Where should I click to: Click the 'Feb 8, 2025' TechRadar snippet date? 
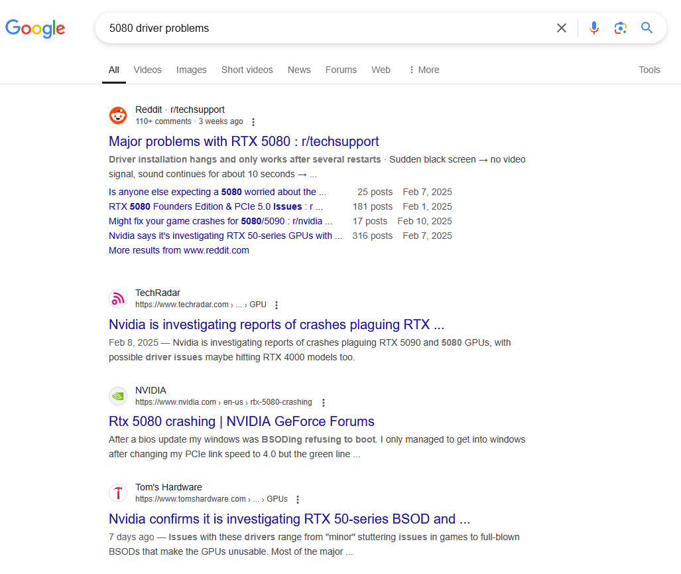pyautogui.click(x=133, y=342)
